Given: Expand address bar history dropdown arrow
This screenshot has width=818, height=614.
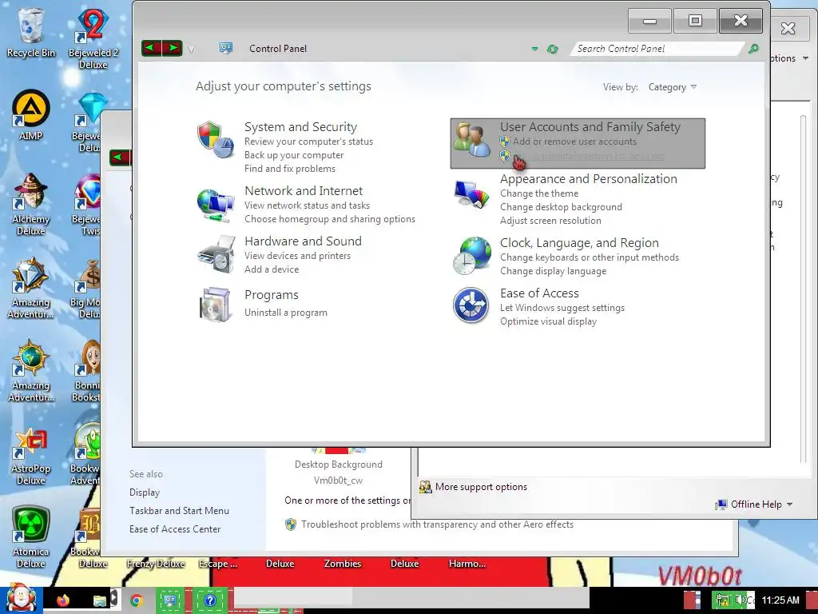Looking at the screenshot, I should [x=534, y=49].
